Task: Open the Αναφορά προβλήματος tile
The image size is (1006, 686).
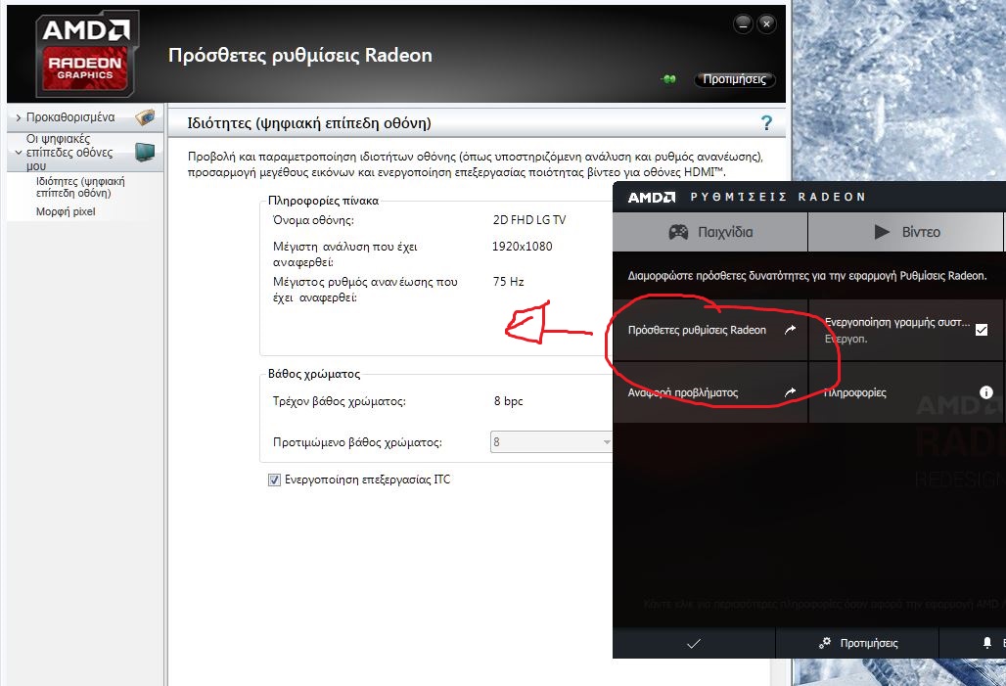Action: click(710, 392)
